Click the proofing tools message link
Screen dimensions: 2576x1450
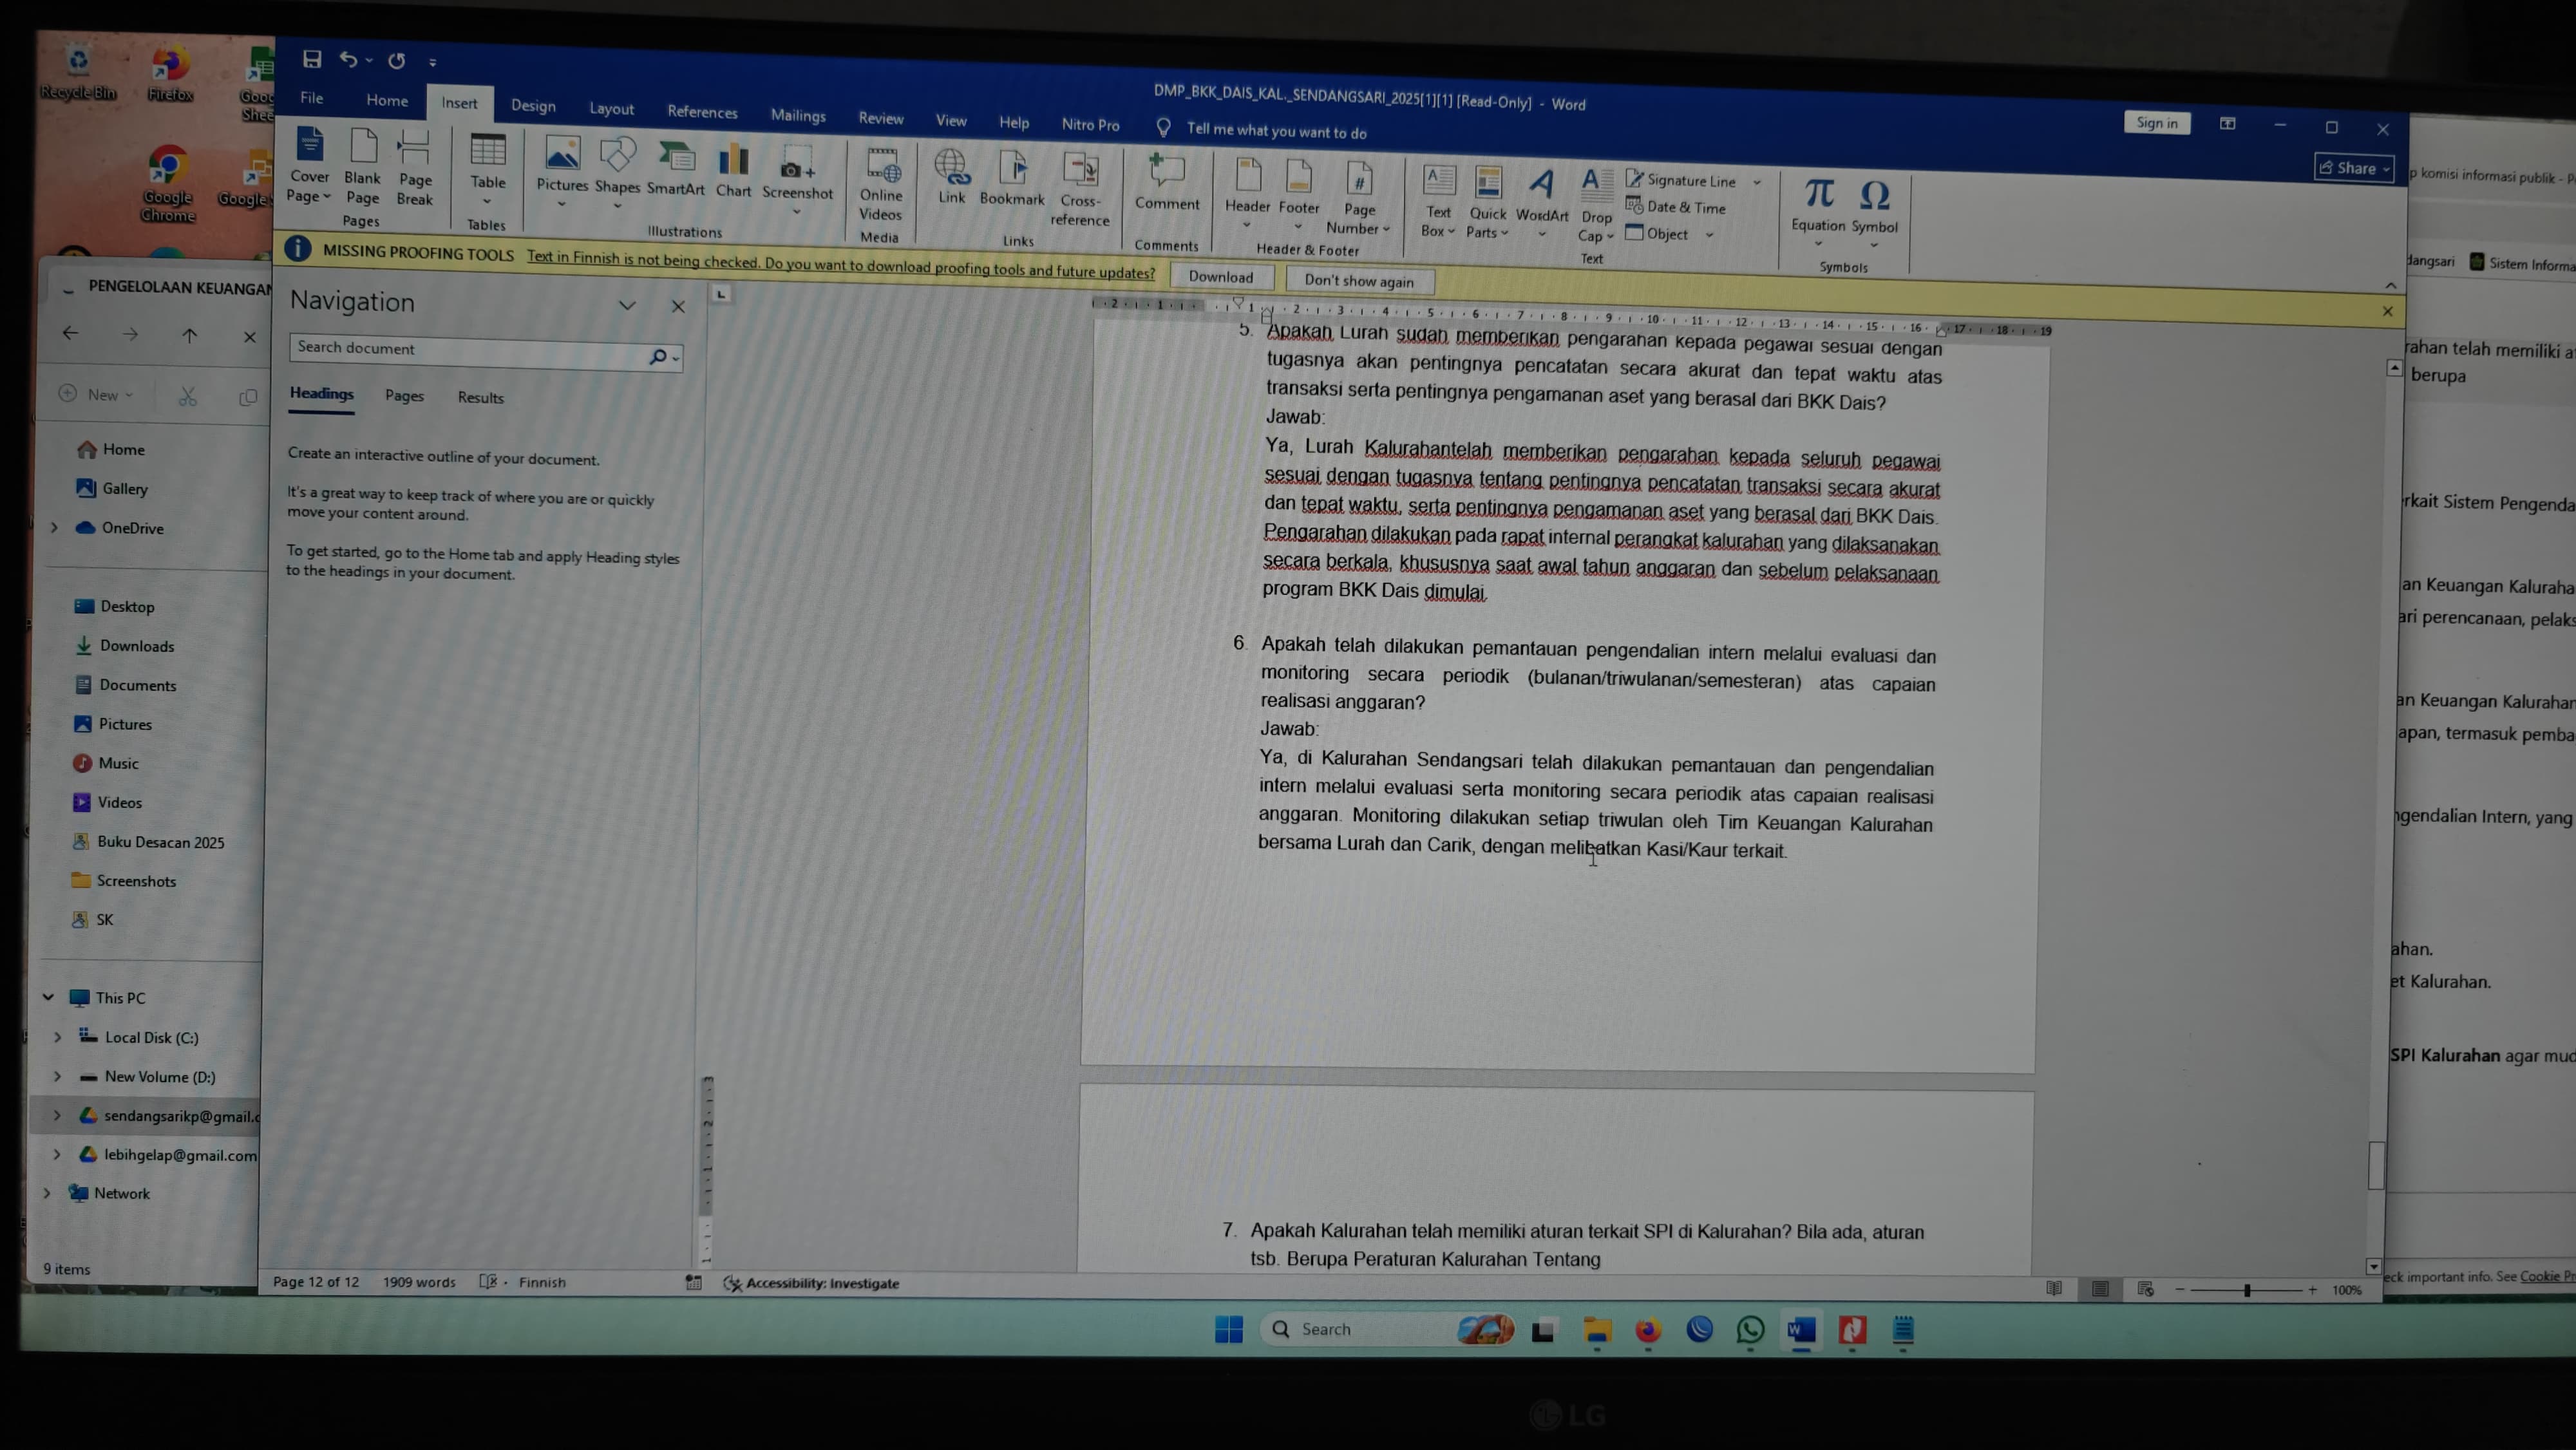click(840, 264)
